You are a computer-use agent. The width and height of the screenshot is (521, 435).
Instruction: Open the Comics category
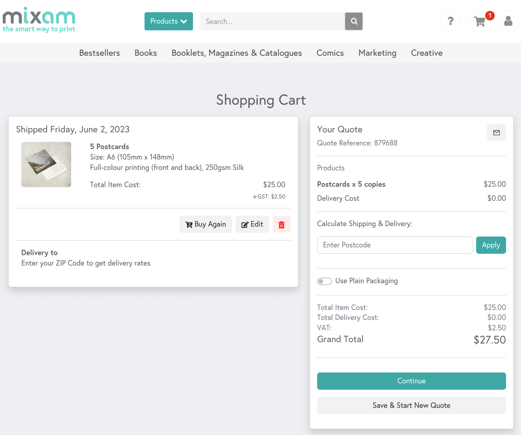330,53
